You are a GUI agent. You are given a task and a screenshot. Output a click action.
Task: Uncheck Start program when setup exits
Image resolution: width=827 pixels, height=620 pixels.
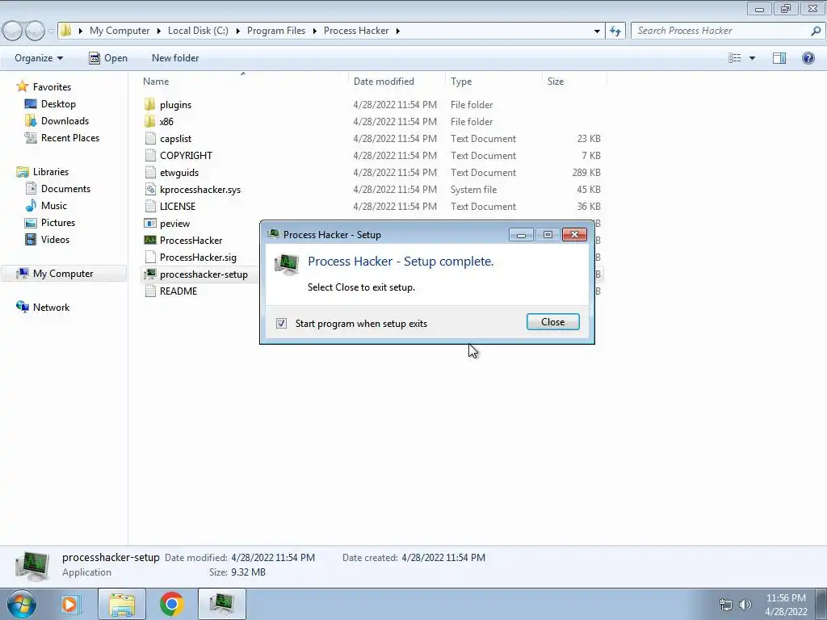pyautogui.click(x=281, y=323)
